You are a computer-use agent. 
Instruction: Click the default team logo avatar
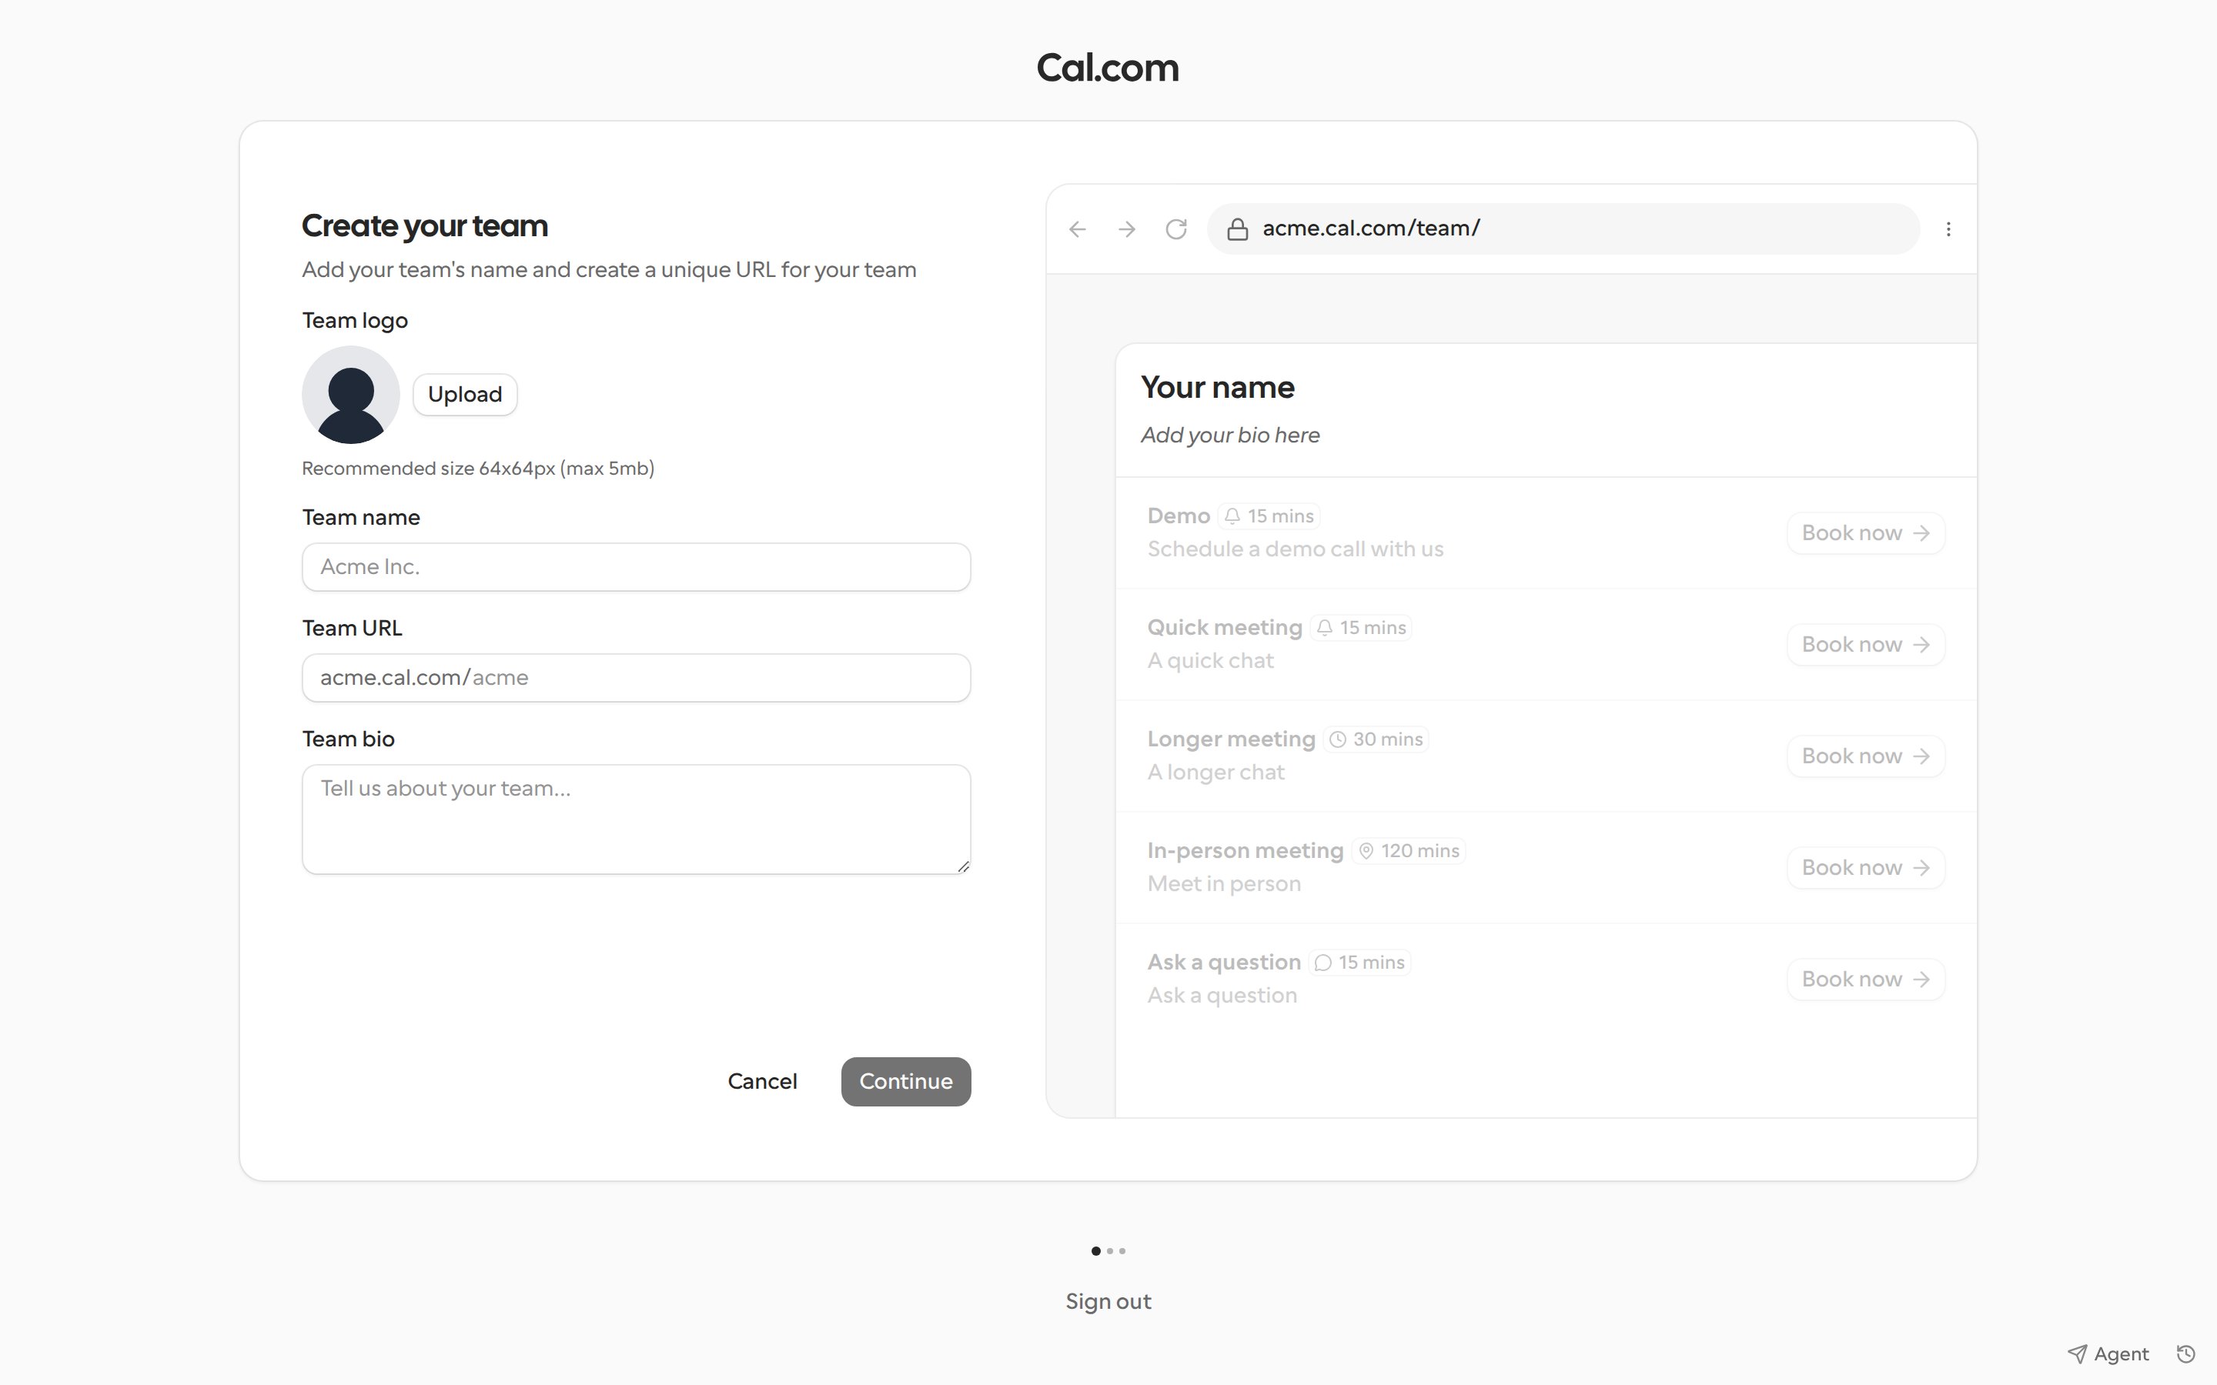pyautogui.click(x=351, y=395)
